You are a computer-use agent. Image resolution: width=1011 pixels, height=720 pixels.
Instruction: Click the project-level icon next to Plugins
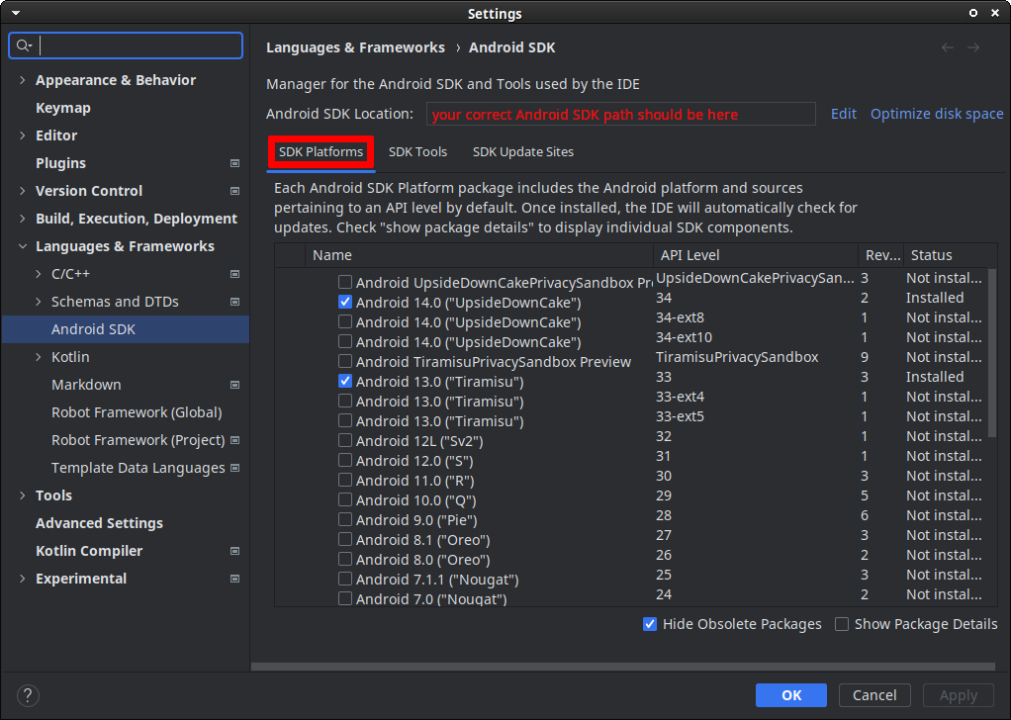[x=234, y=163]
